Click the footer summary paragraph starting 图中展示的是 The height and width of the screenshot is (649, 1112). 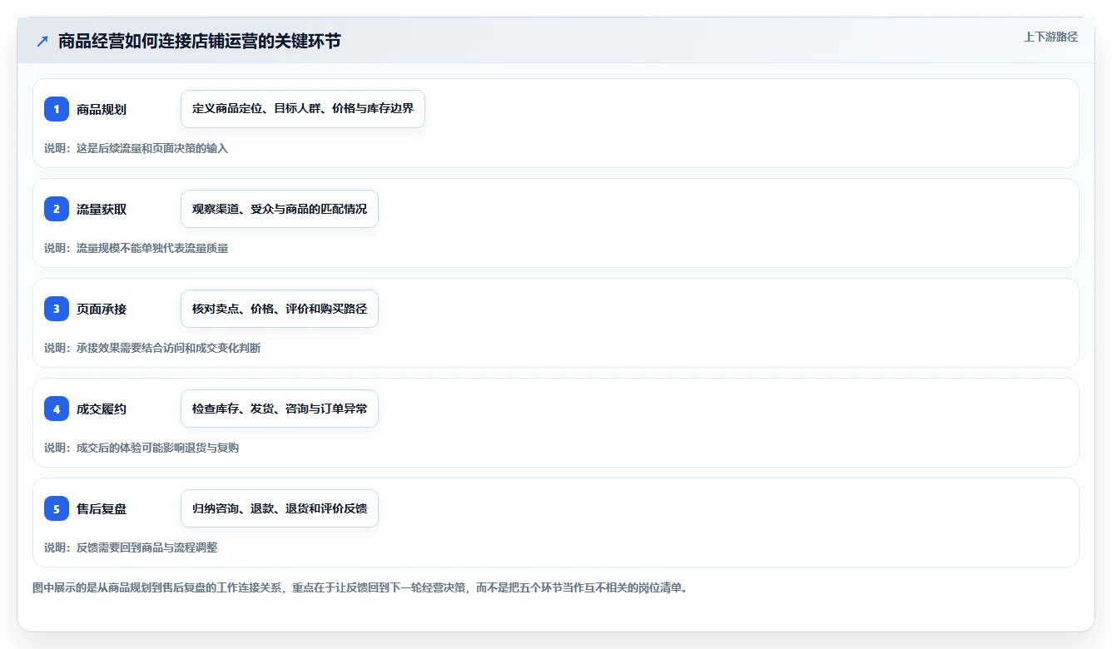pos(360,587)
